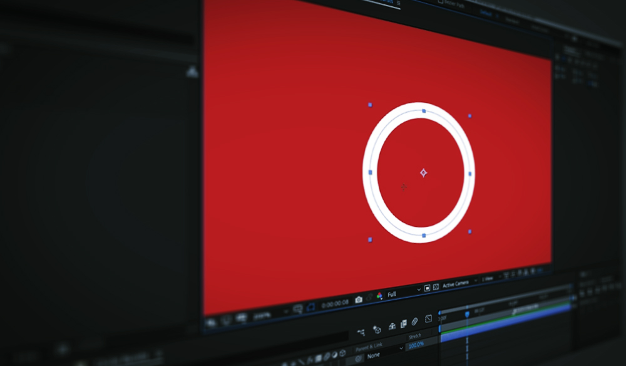Open the Graph Editor icon in the timeline
The width and height of the screenshot is (626, 366).
pyautogui.click(x=428, y=319)
